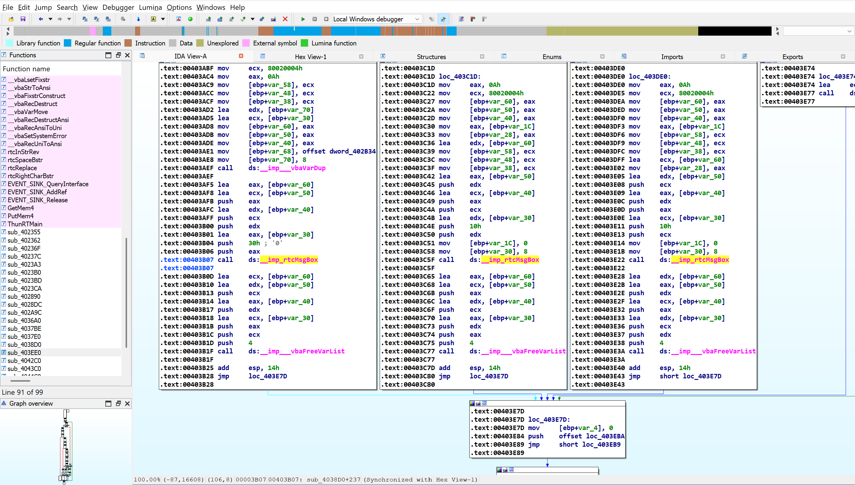The width and height of the screenshot is (855, 485).
Task: Open the forward-jump history dropdown arrow
Action: pyautogui.click(x=69, y=19)
